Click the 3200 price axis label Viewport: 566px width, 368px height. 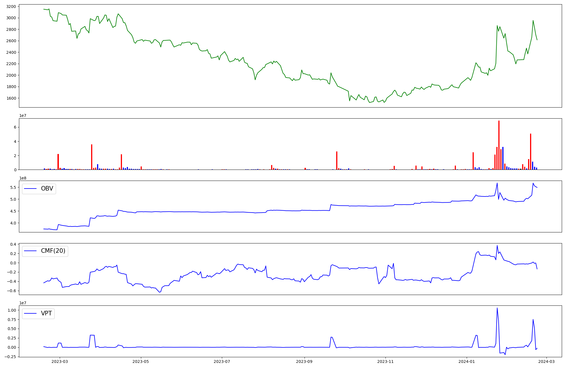tap(11, 6)
